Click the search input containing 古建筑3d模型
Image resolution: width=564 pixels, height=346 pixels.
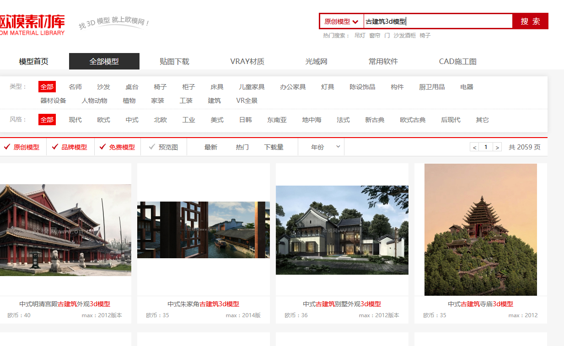(x=438, y=21)
